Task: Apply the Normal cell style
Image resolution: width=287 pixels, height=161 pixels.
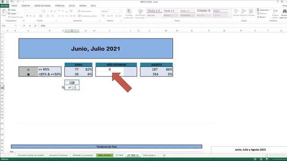Action: pos(154,16)
